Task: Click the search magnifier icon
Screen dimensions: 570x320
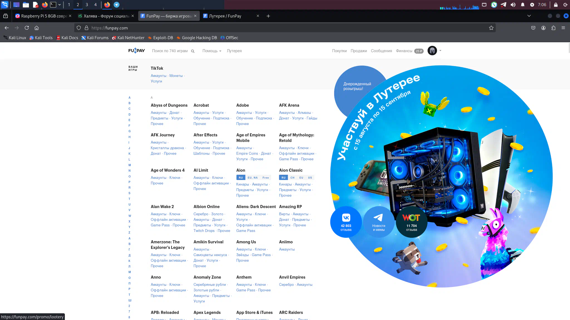Action: point(193,51)
